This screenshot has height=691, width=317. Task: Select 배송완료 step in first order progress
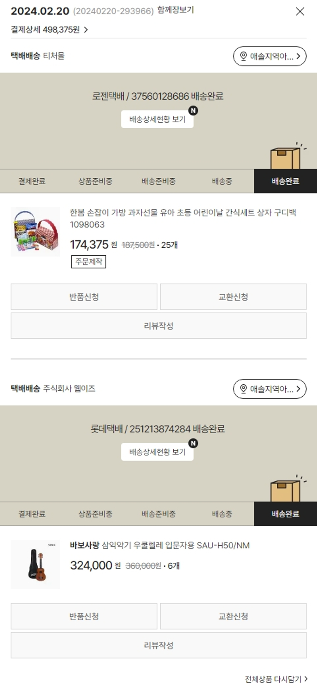click(285, 181)
